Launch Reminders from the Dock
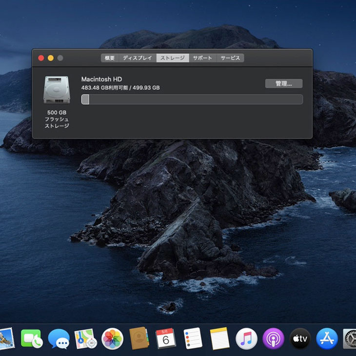Viewport: 356px width, 356px height. (x=193, y=338)
